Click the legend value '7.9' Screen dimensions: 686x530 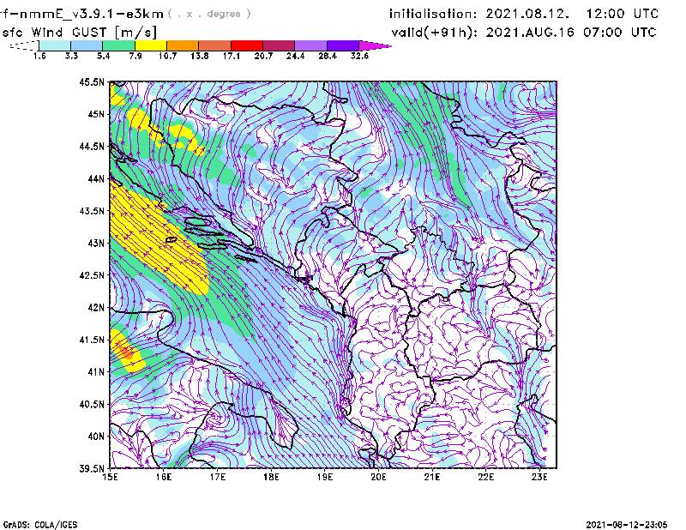pos(135,56)
